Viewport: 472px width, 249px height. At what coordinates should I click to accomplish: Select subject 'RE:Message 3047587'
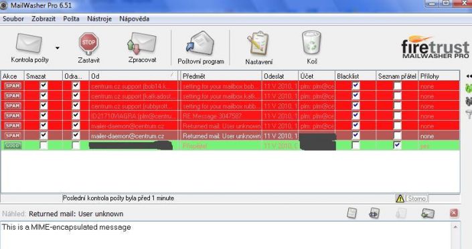pos(212,116)
